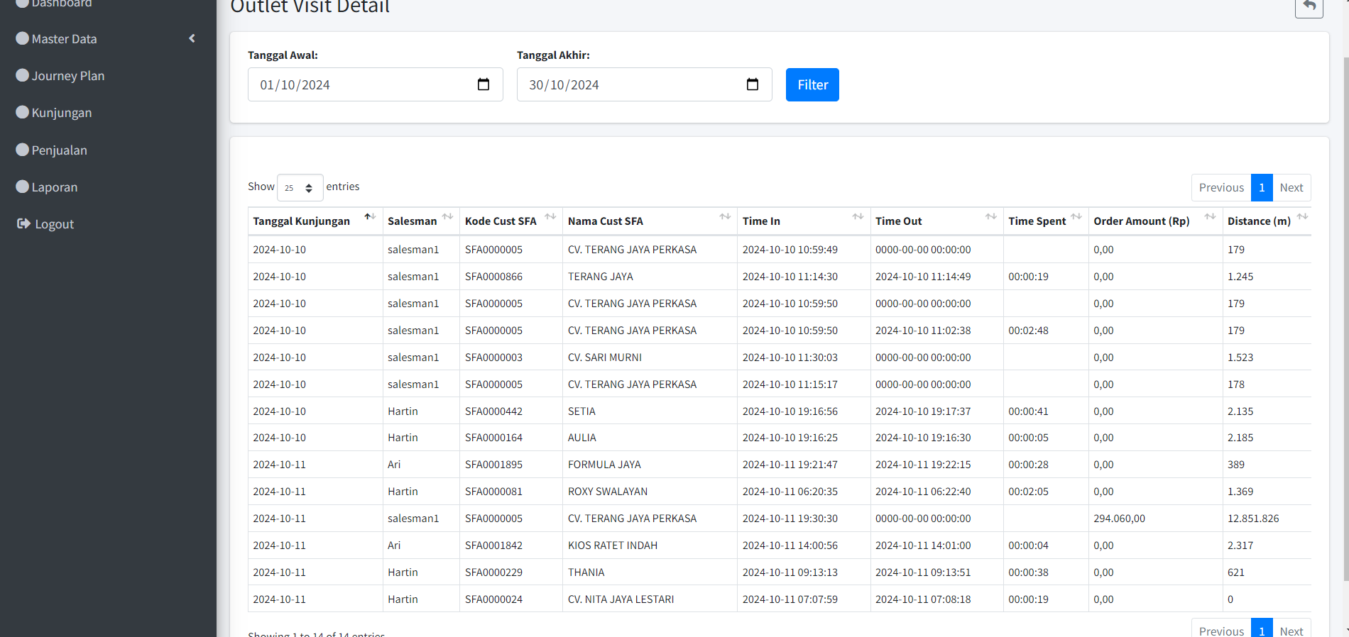
Task: Click the cell SFA0000442
Action: point(493,411)
